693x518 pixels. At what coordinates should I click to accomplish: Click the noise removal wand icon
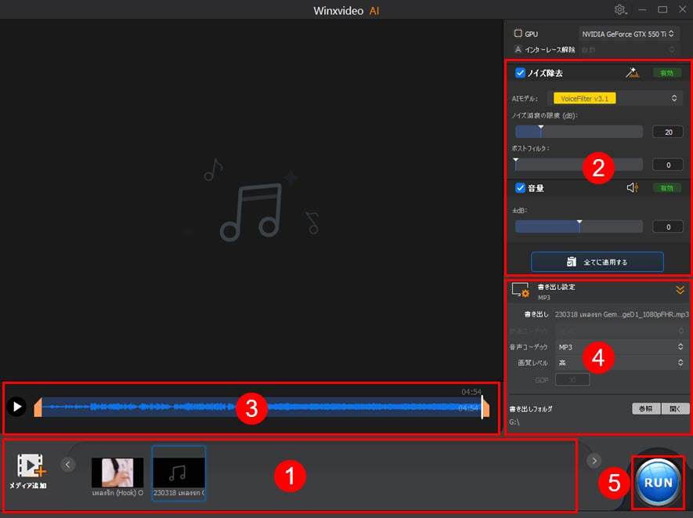click(632, 73)
